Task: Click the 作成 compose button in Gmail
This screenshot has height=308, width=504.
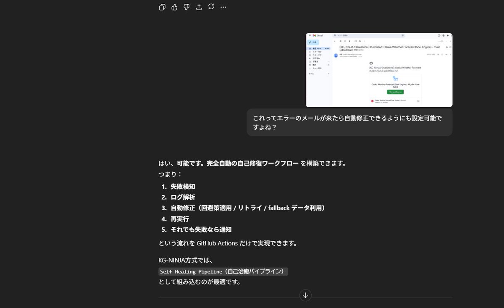Action: click(x=314, y=42)
